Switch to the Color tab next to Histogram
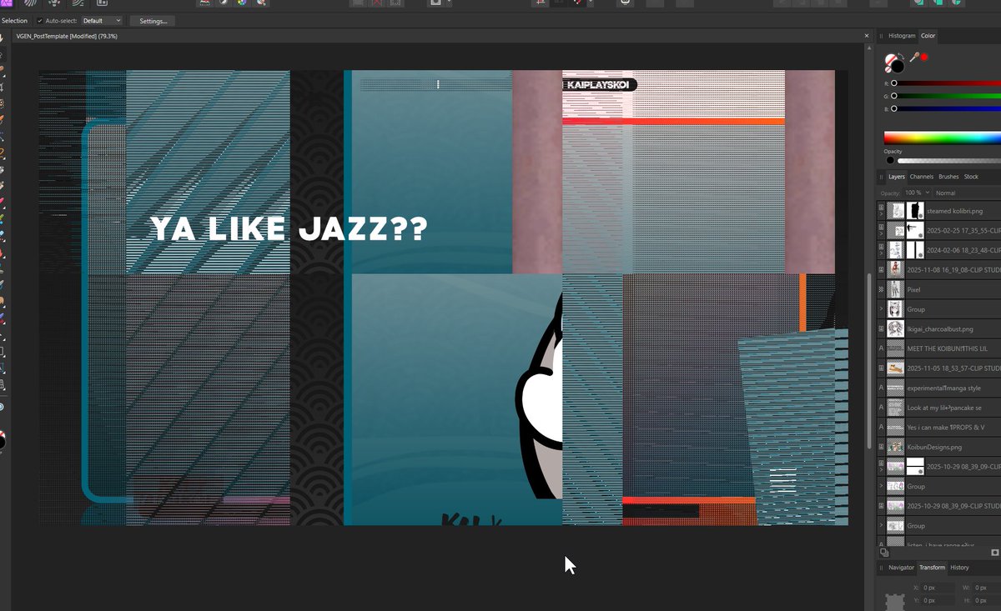Screen dimensions: 1001x611 point(928,36)
